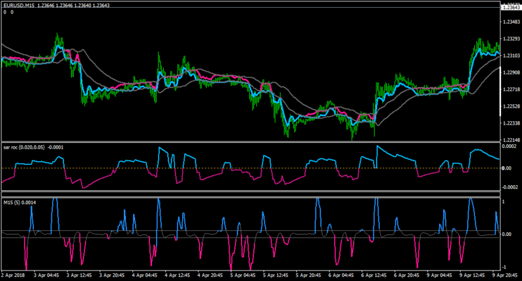
Task: Click the 4 Apr 12:45 time label
Action: point(177,275)
